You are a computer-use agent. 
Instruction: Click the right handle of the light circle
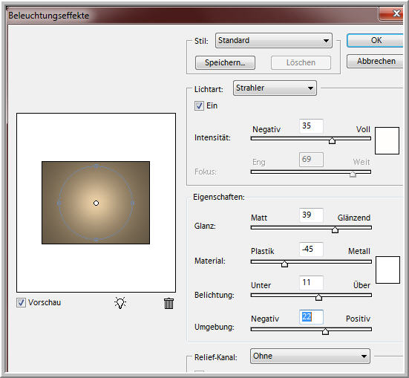(x=133, y=203)
